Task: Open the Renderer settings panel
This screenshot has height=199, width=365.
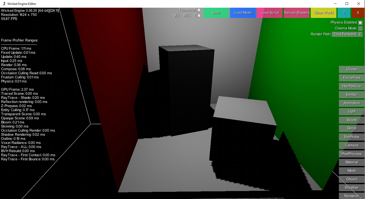Action: pos(352,196)
